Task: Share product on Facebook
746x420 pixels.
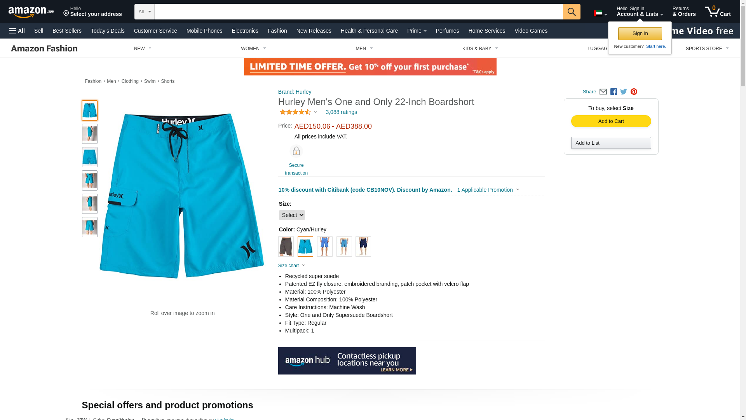Action: point(614,92)
